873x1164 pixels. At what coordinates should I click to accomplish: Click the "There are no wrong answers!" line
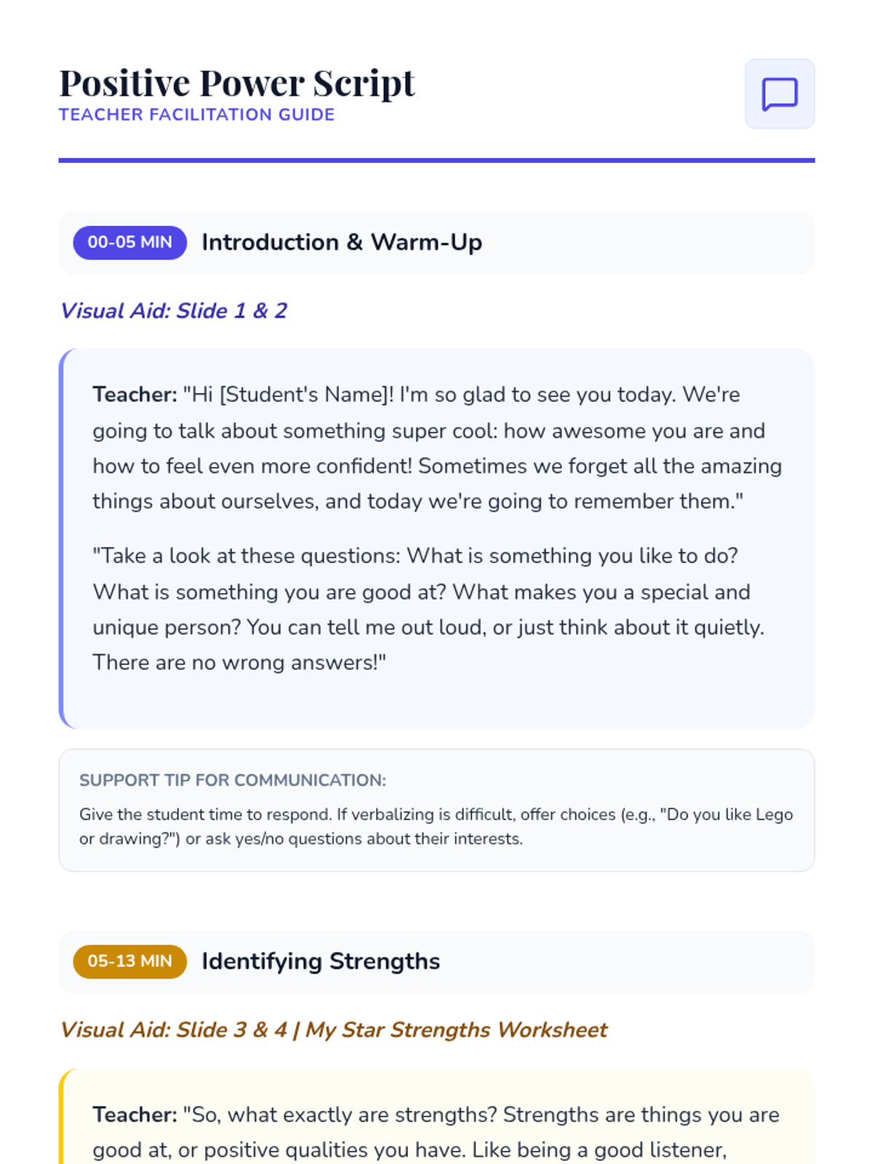click(x=239, y=663)
